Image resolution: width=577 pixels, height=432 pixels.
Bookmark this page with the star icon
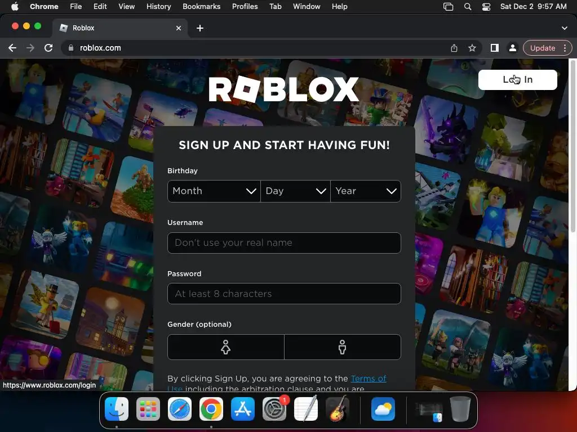472,48
